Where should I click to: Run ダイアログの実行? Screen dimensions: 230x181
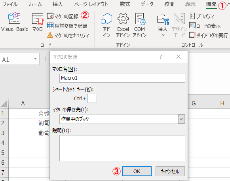(x=209, y=35)
